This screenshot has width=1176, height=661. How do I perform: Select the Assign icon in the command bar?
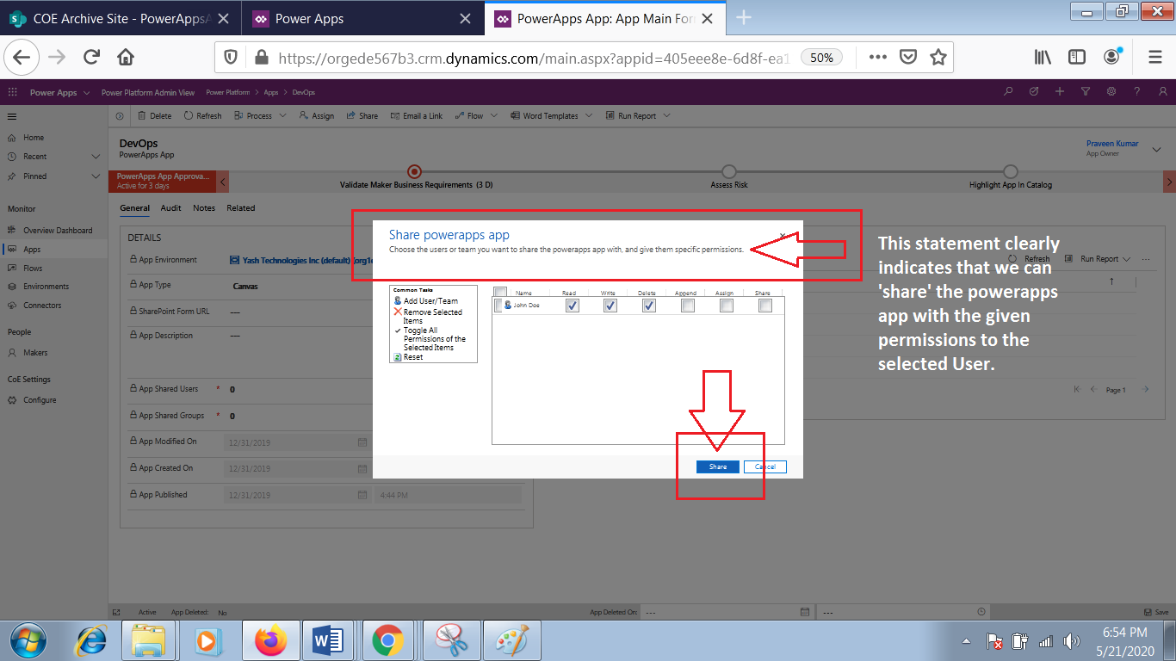(x=316, y=114)
